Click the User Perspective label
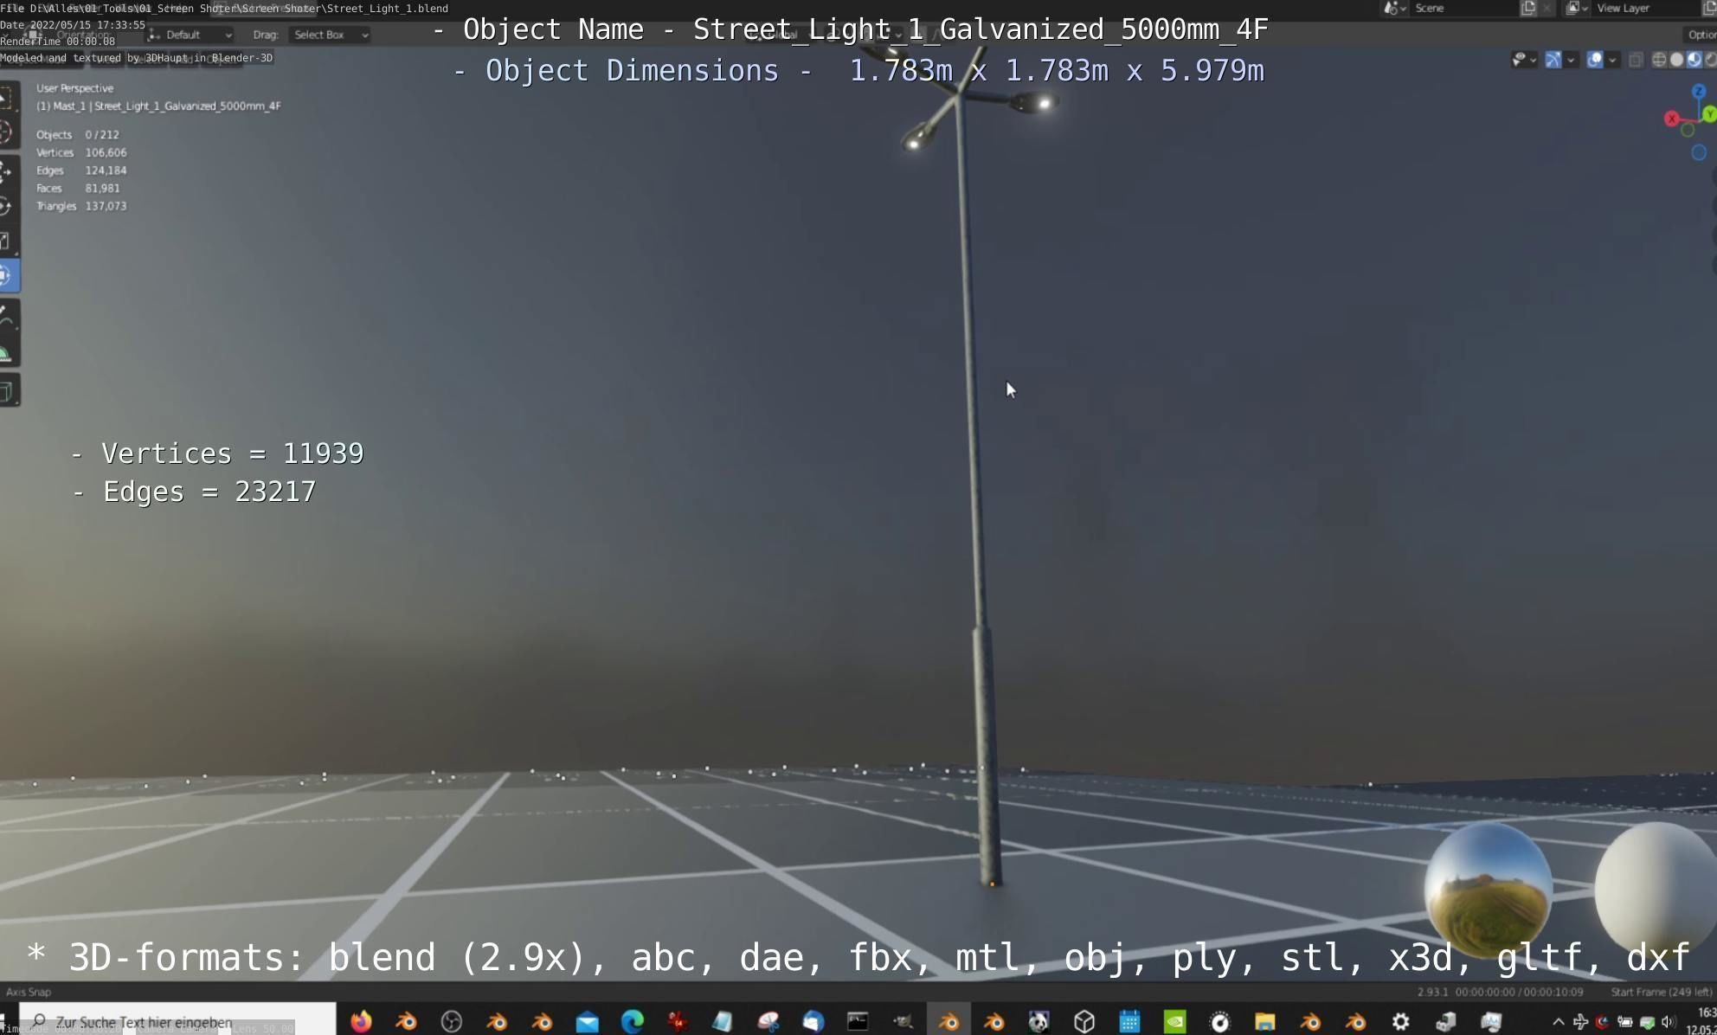The width and height of the screenshot is (1717, 1035). [74, 88]
